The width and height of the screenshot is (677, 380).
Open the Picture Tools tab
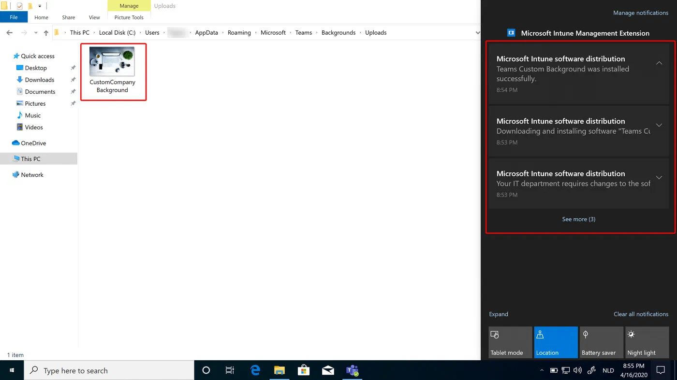(129, 17)
